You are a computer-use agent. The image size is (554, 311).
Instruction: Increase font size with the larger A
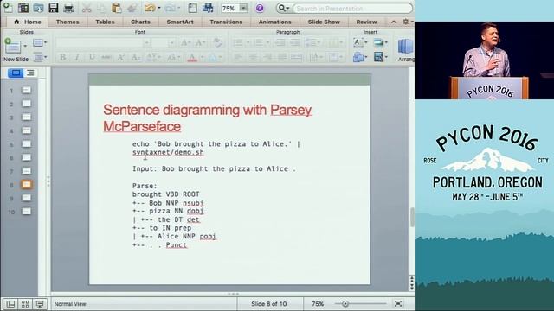[184, 43]
